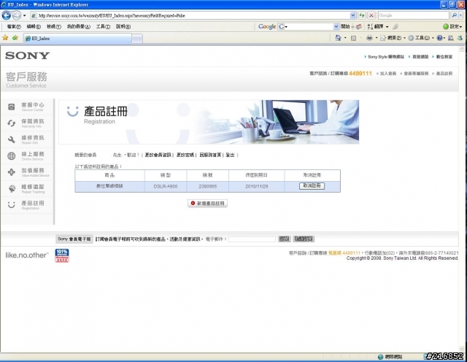Open the View (檢視) menu
Viewport: 467px width, 362px height.
tap(53, 26)
